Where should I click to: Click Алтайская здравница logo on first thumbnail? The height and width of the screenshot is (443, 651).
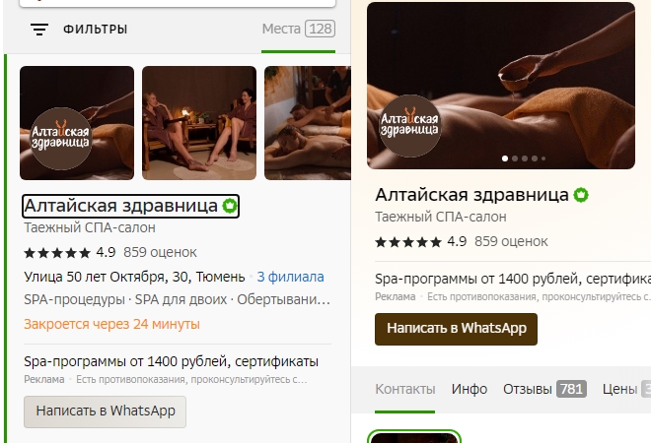(60, 139)
